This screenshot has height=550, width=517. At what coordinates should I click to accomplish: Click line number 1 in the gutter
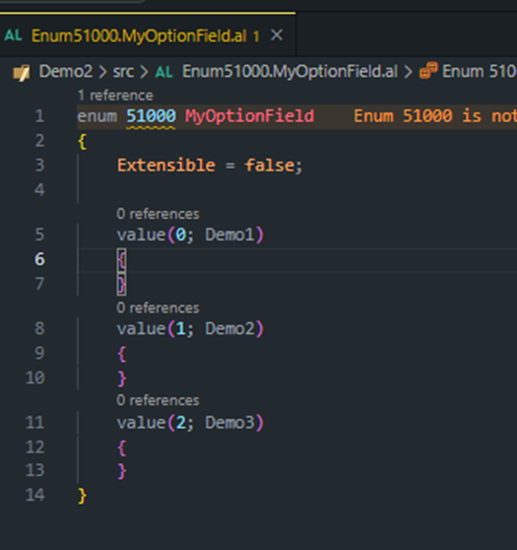pos(39,116)
